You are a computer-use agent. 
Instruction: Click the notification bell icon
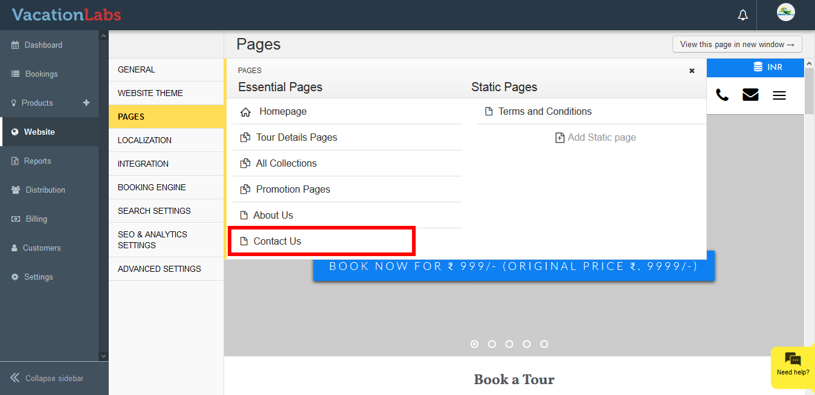[x=743, y=15]
